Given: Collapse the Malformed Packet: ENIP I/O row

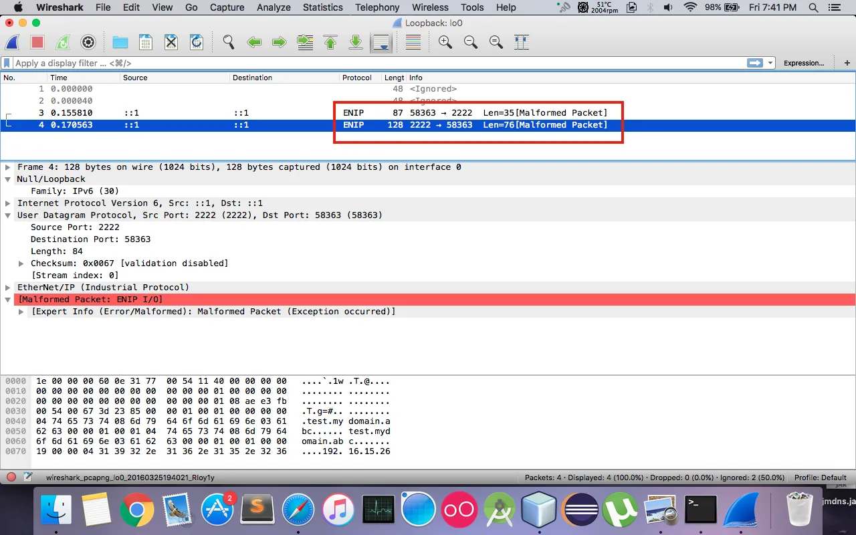Looking at the screenshot, I should click(x=8, y=300).
